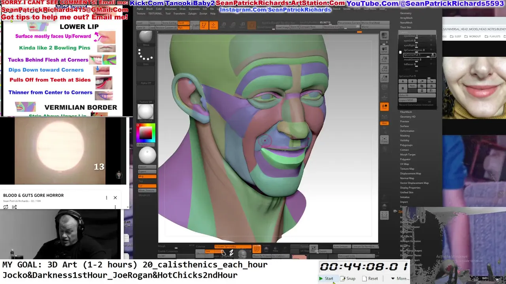Toggle Draw mode button
This screenshot has height=284, width=506.
pos(213,25)
